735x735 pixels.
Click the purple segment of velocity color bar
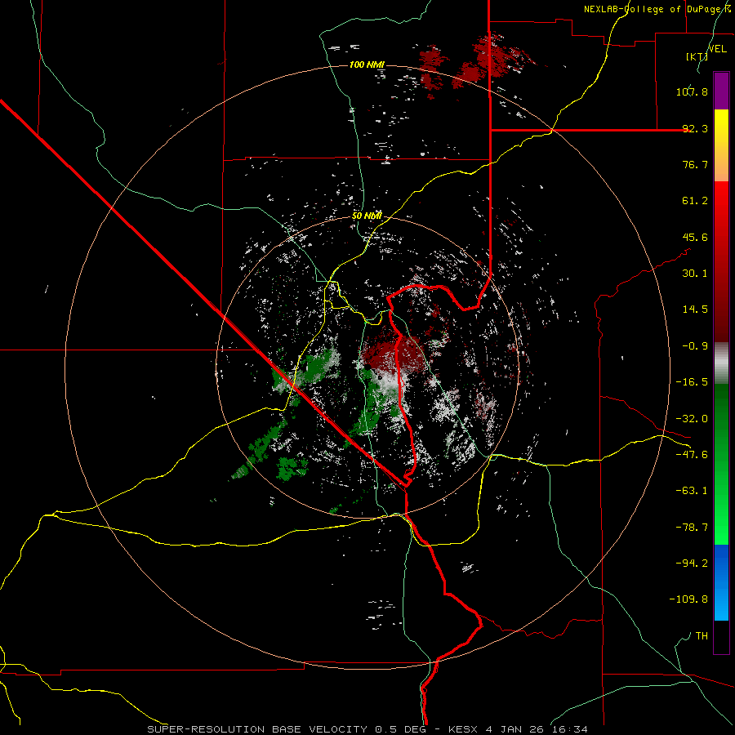(721, 91)
